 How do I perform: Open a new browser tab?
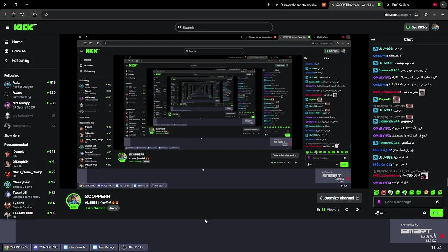269,5
